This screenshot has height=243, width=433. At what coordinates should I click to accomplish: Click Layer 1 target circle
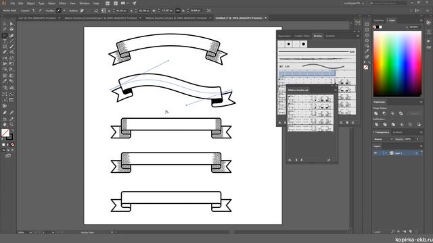coord(417,153)
